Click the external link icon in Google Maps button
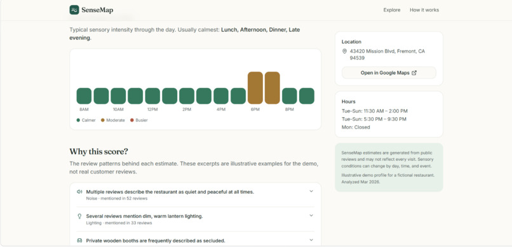This screenshot has height=247, width=512. (414, 73)
